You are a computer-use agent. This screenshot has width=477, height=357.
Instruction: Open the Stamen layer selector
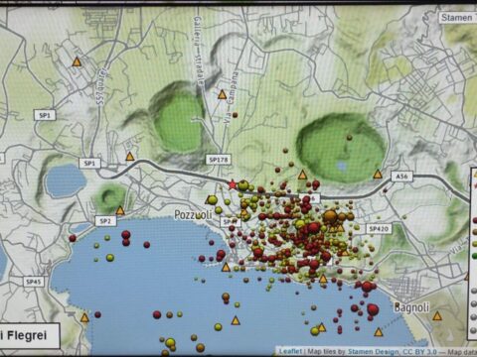(x=458, y=18)
